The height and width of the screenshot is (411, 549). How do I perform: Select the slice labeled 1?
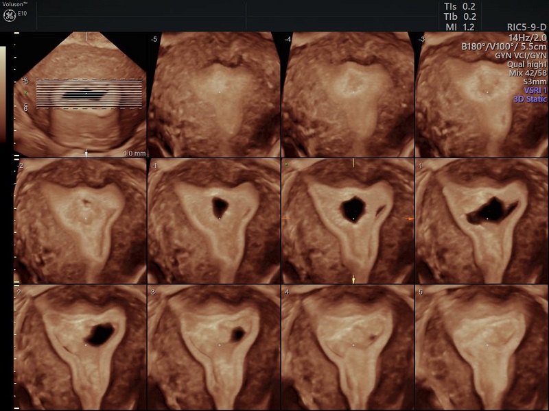pos(482,221)
